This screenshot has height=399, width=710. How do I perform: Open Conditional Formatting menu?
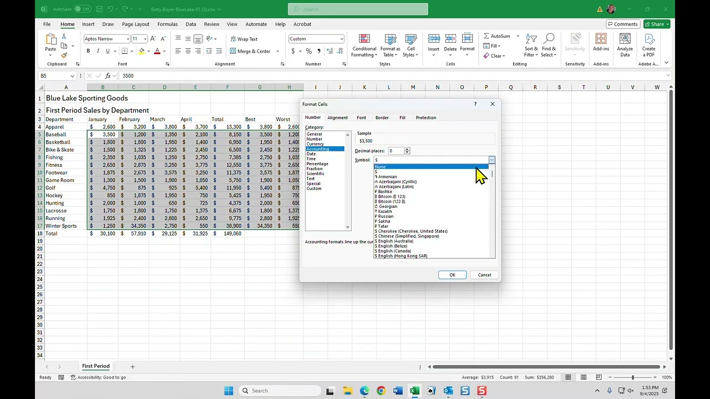coord(364,45)
